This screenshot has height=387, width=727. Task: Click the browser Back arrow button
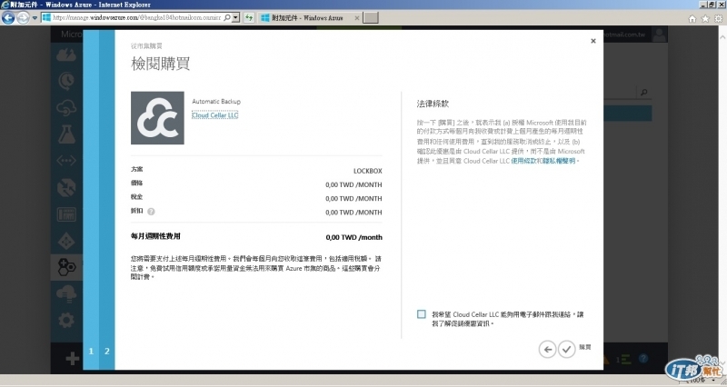pyautogui.click(x=8, y=18)
